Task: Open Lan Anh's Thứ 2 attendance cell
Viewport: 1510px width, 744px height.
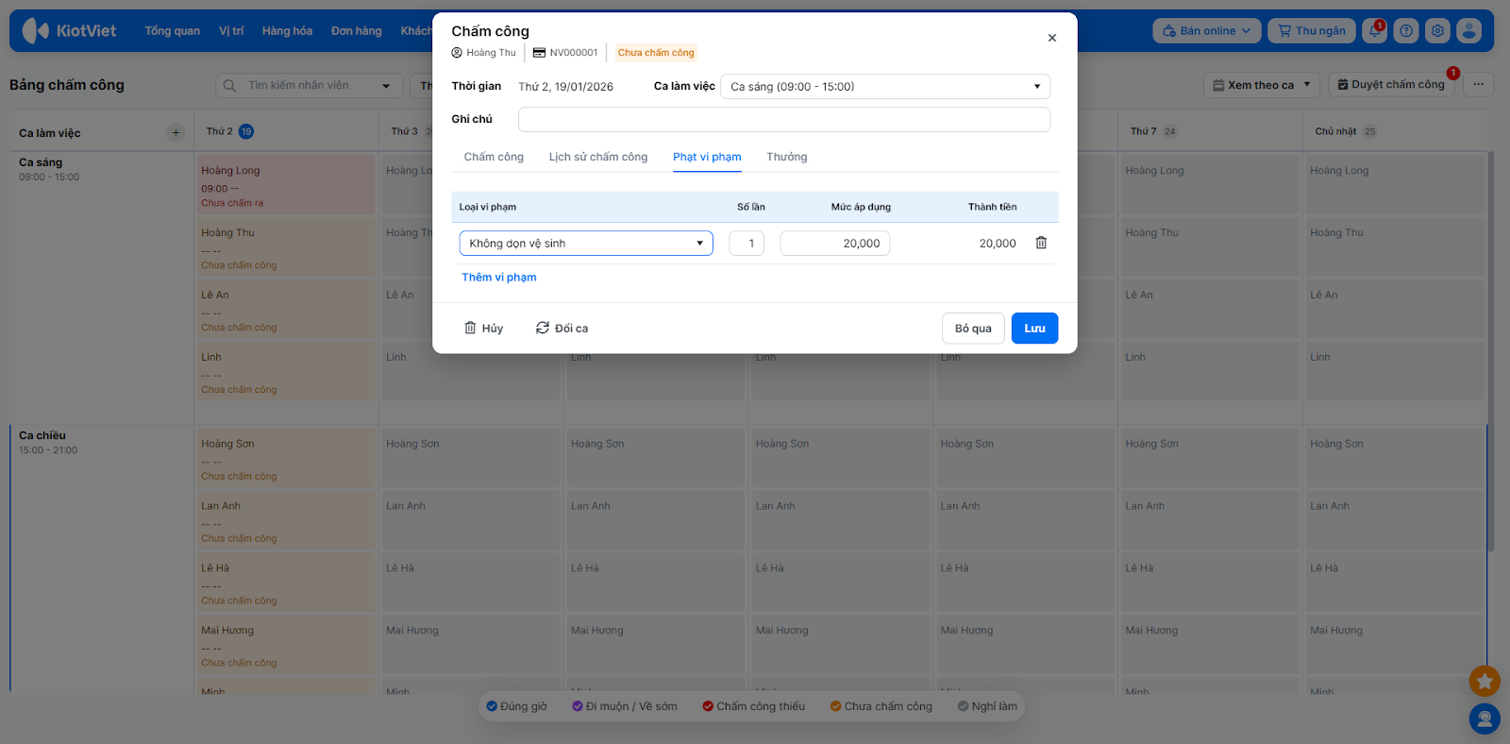Action: pos(286,521)
